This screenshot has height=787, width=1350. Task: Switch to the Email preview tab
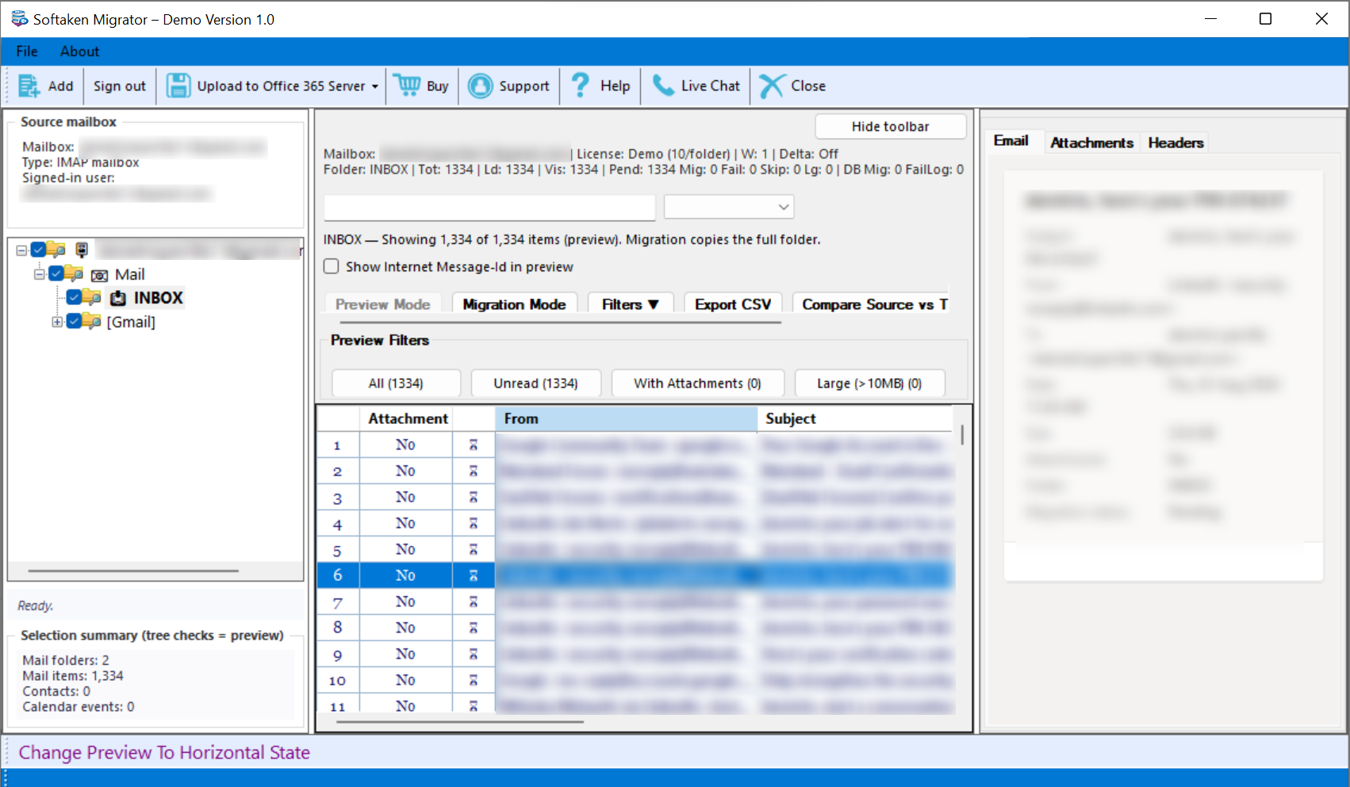tap(1011, 141)
